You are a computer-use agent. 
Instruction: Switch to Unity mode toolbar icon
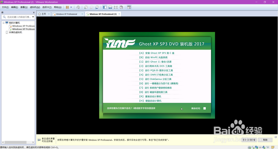click(x=121, y=7)
